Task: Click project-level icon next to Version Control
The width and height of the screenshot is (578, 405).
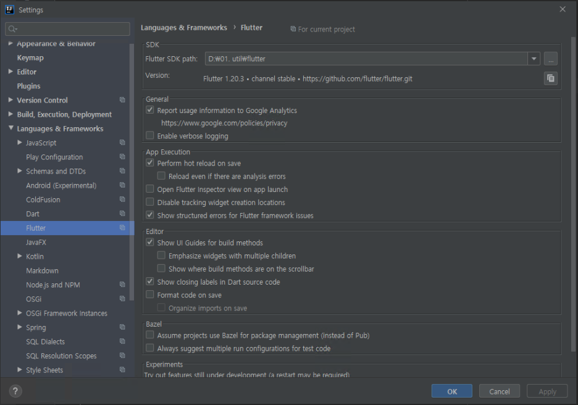Action: (x=122, y=100)
